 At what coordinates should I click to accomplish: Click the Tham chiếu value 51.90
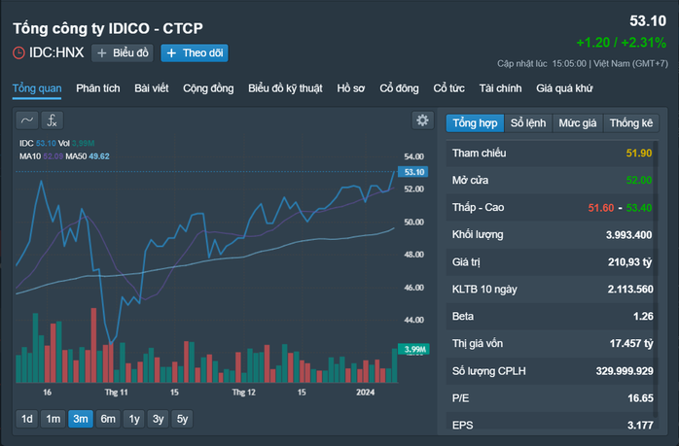pyautogui.click(x=639, y=154)
